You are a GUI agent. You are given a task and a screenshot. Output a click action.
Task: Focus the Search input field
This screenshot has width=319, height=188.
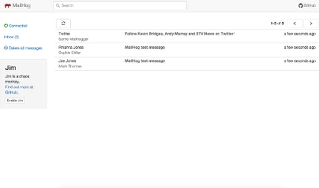120,5
